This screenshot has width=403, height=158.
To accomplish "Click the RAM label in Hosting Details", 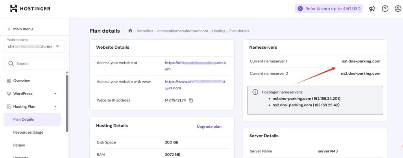I will pos(101,155).
